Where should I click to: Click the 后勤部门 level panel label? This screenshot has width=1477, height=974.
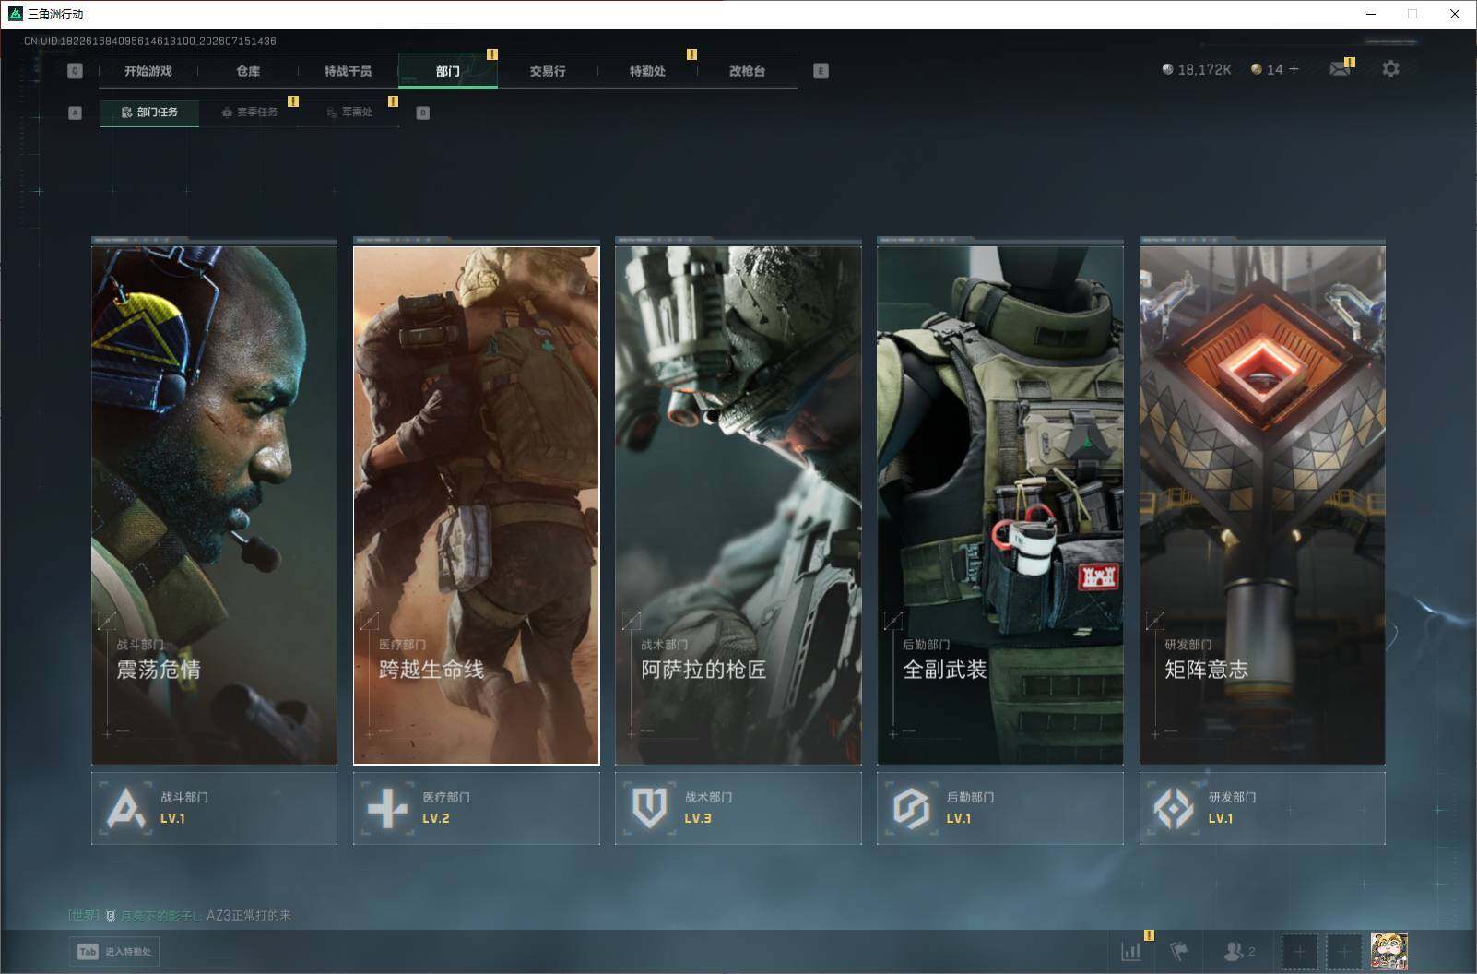point(970,797)
